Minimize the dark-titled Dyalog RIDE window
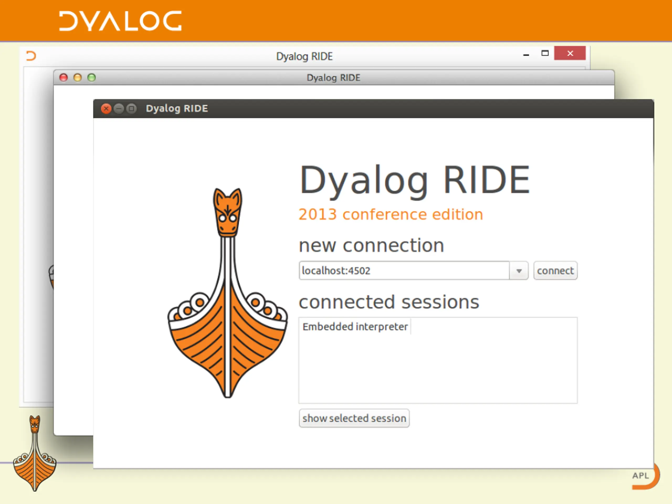 click(119, 108)
